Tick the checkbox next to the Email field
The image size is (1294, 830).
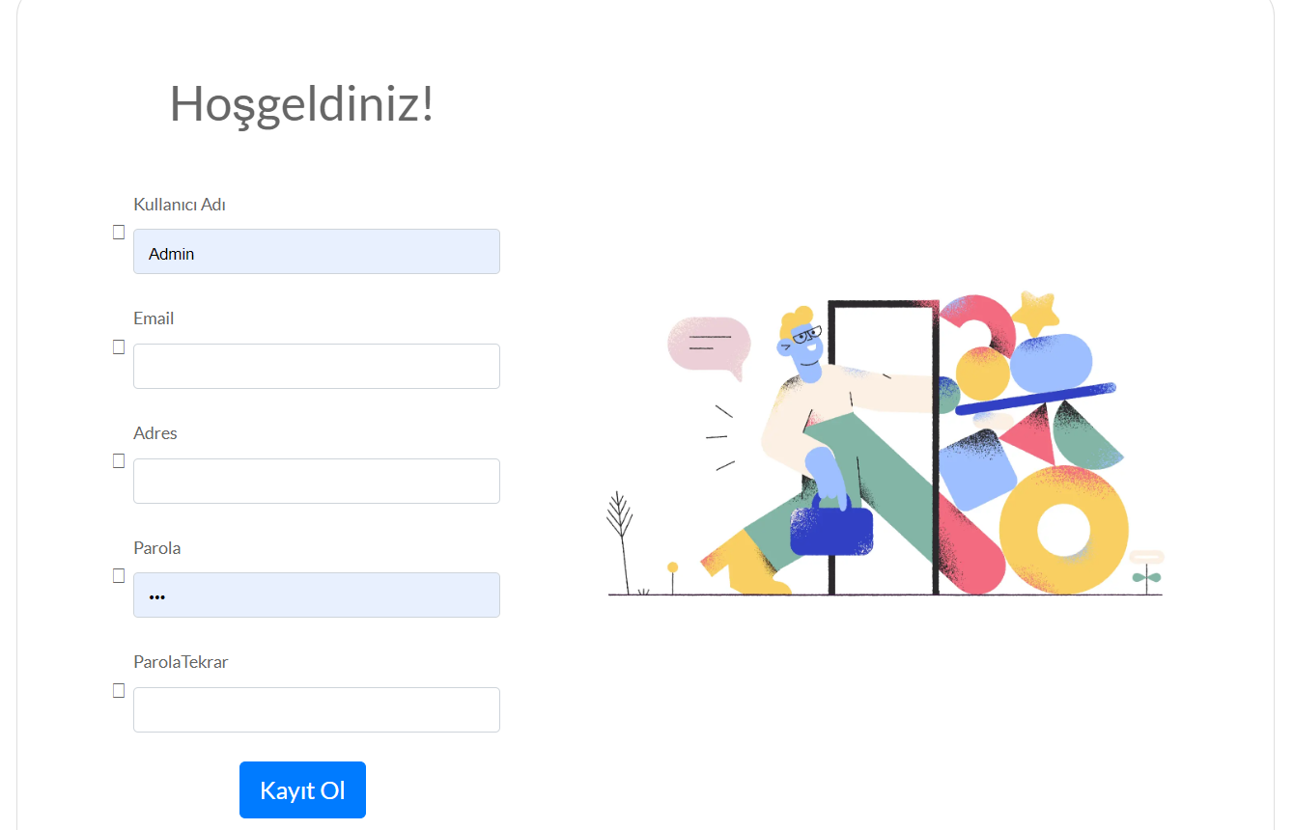[119, 346]
